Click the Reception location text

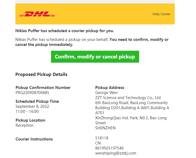pos(24,125)
